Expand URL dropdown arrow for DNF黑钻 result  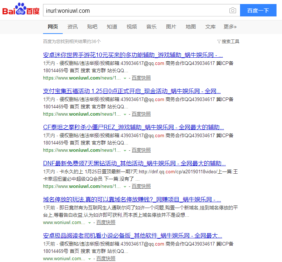125,187
